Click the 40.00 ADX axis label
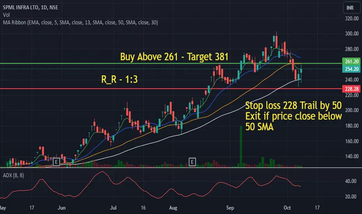 (x=351, y=181)
